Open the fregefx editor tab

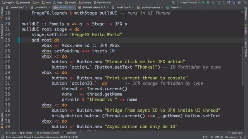click(x=174, y=7)
